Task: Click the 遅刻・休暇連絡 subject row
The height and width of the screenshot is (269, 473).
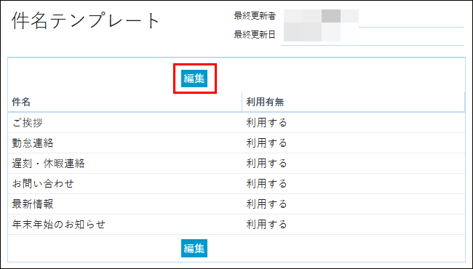Action: pos(236,164)
